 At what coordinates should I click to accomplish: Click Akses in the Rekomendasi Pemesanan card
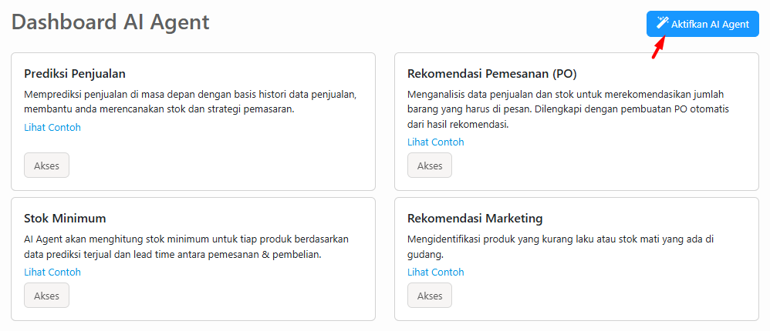430,165
